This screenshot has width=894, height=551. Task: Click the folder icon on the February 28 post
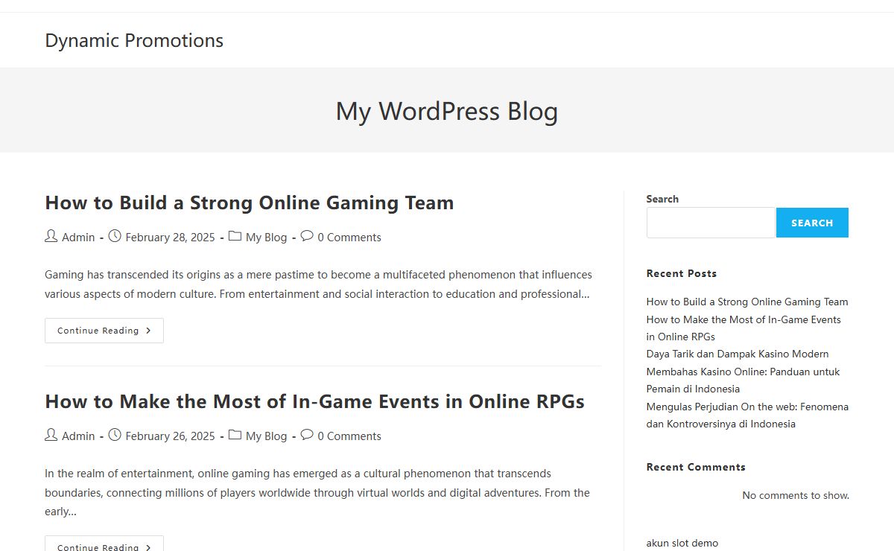click(235, 237)
